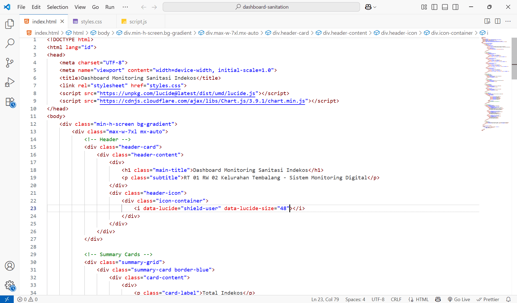Click Ln 23, Col 79 status item
Viewport: 517px width, 303px height.
click(325, 299)
